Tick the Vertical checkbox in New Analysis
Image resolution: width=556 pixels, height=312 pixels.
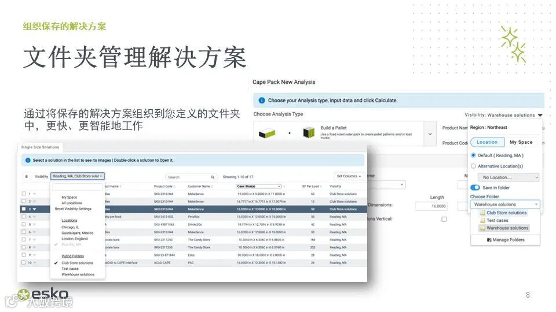[x=444, y=220]
